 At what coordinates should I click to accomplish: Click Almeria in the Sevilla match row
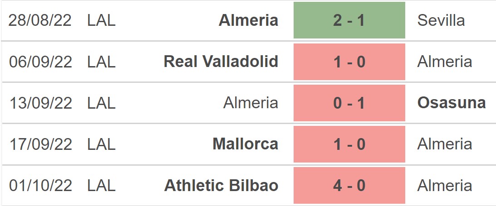tap(248, 20)
